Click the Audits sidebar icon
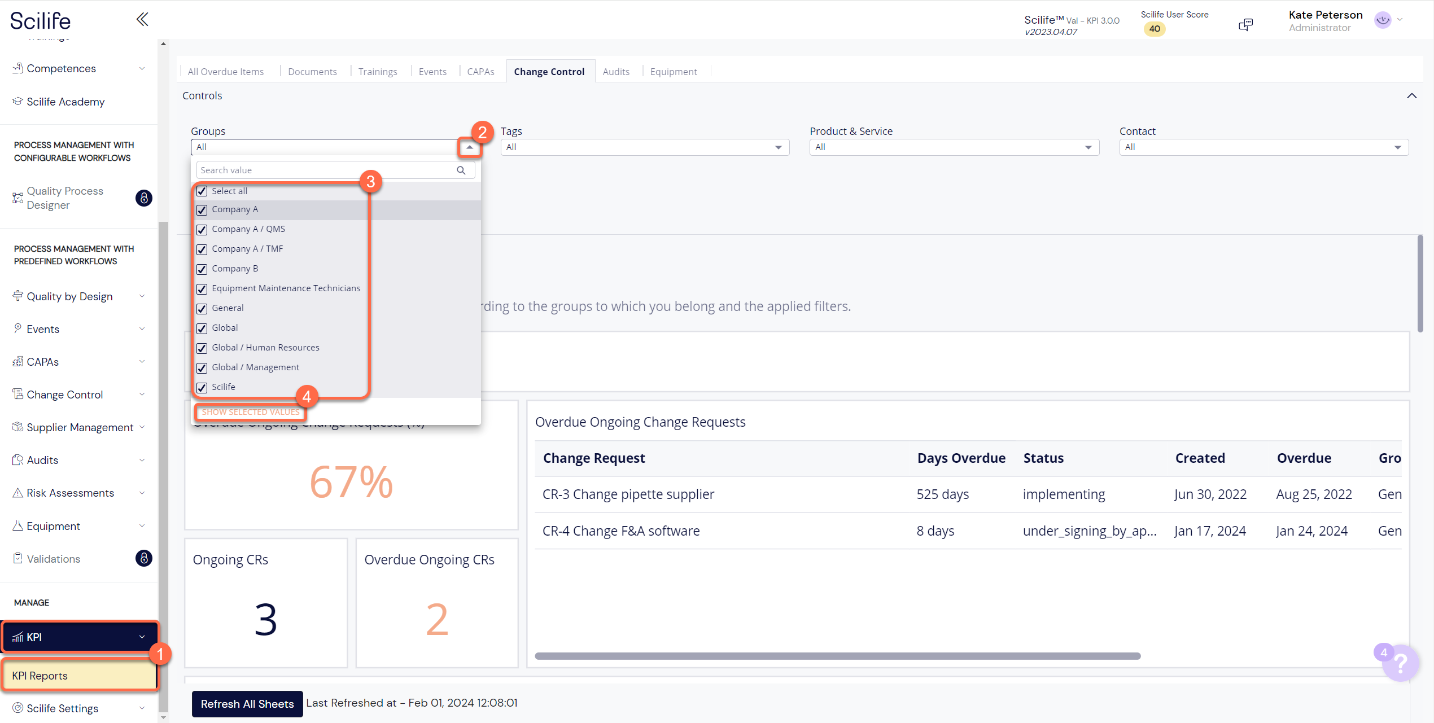This screenshot has width=1434, height=723. coord(18,459)
